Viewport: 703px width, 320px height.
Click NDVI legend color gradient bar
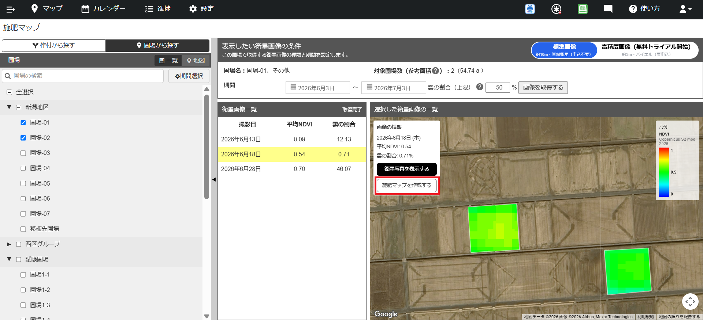pyautogui.click(x=664, y=172)
